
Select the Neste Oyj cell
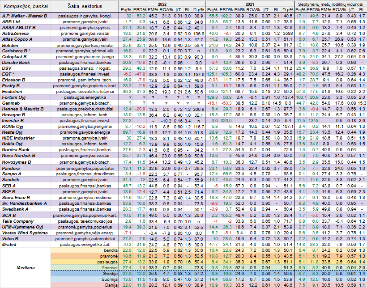26,132
